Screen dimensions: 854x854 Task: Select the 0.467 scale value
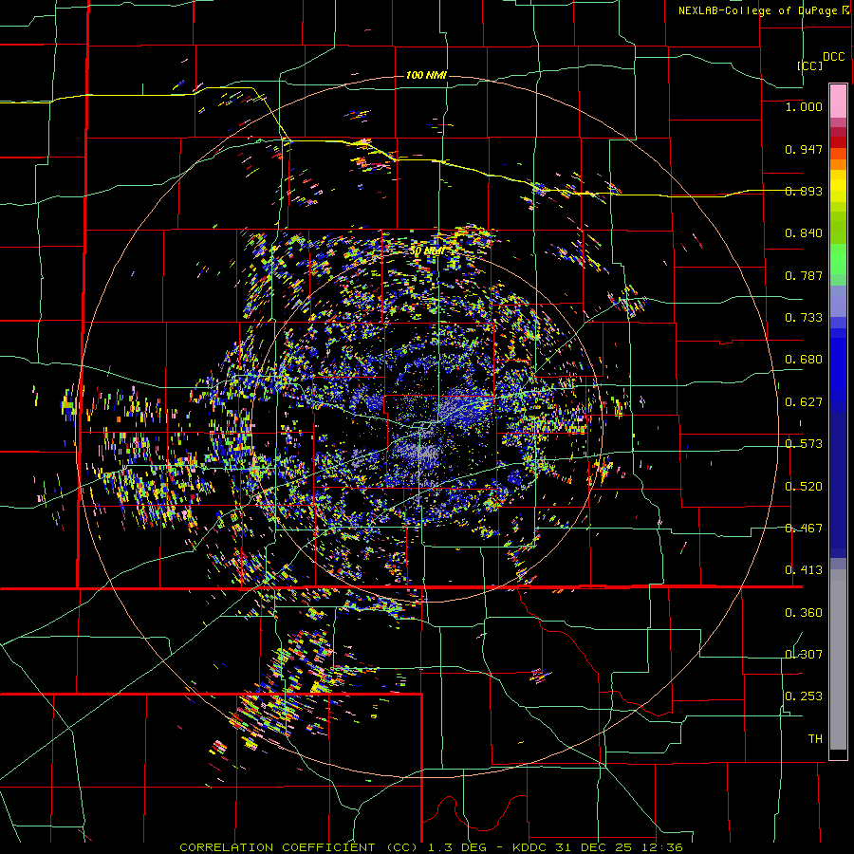click(804, 529)
